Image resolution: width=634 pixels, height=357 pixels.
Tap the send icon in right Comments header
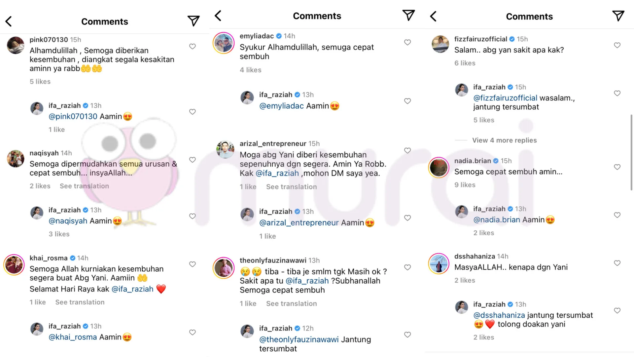click(x=618, y=16)
